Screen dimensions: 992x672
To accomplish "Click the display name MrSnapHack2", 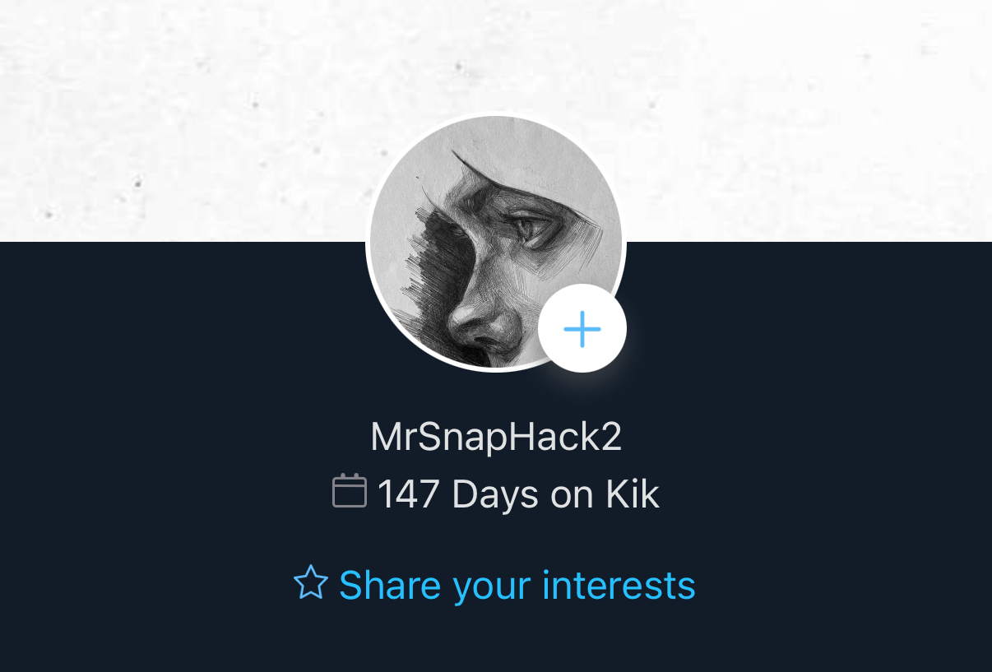I will pyautogui.click(x=496, y=438).
